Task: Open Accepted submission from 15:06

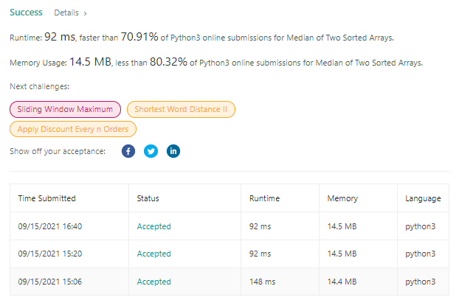Action: (154, 282)
